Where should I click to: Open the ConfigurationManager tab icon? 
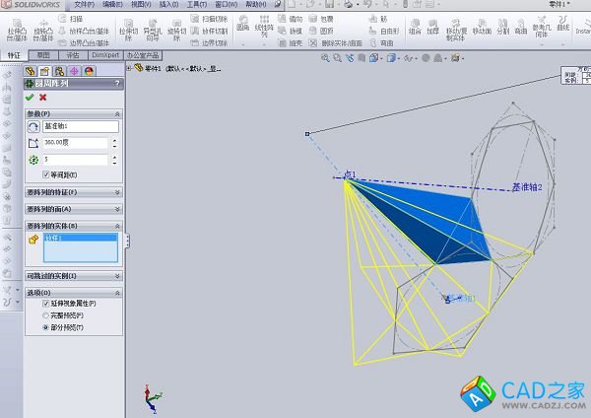[59, 71]
